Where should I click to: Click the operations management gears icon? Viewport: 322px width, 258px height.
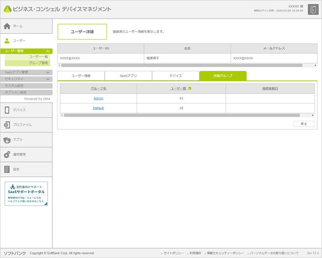(7, 155)
